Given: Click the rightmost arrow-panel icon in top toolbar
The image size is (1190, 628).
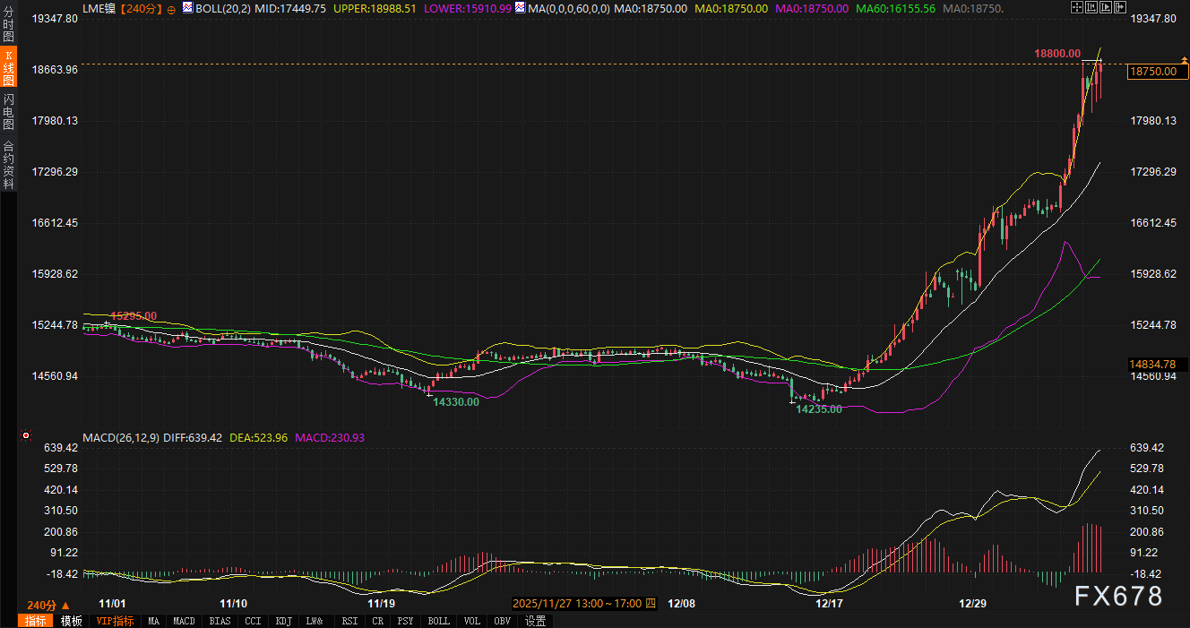Looking at the screenshot, I should 1120,7.
